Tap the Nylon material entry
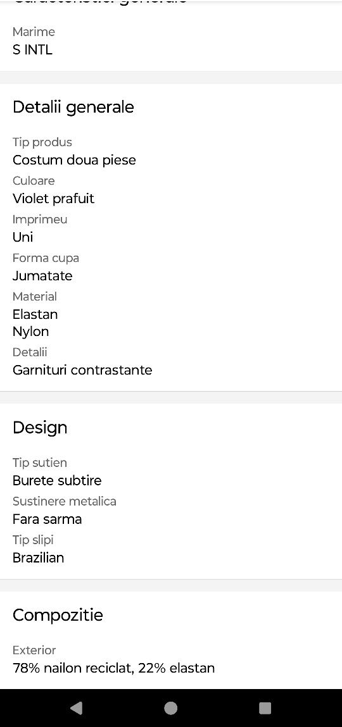The width and height of the screenshot is (342, 727). pyautogui.click(x=30, y=332)
